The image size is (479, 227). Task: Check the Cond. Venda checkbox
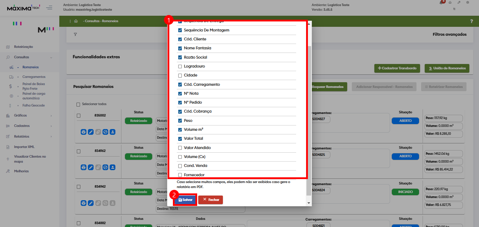(x=180, y=166)
